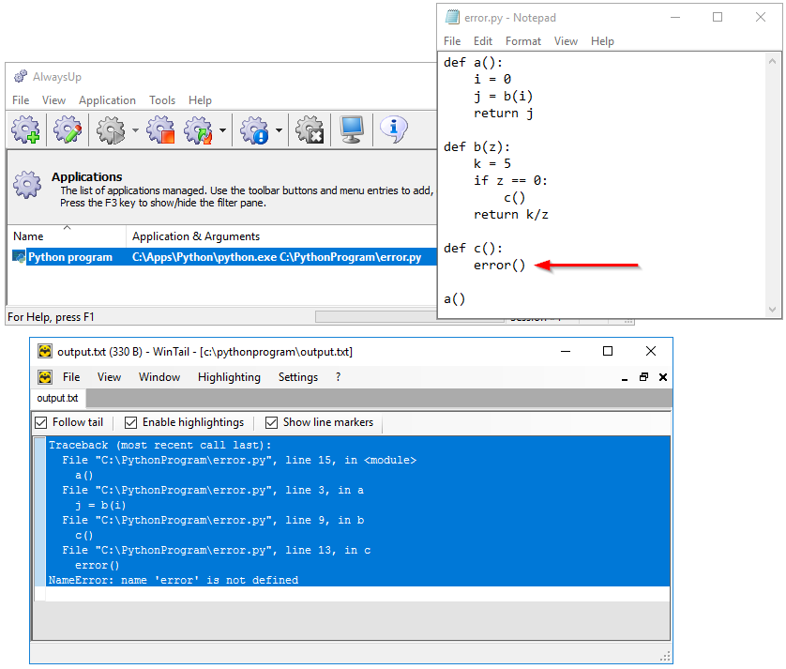Open WinTail Window menu
This screenshot has height=669, width=786.
tap(159, 377)
